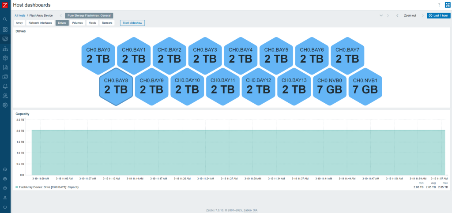Viewport: 452px width, 213px height.
Task: Select the CH0.BAY4 drive hexagon
Action: [241, 56]
